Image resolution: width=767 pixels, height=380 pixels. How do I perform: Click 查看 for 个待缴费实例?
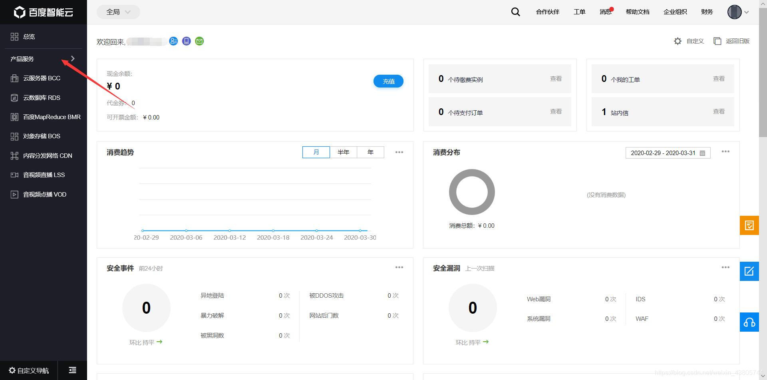(556, 79)
